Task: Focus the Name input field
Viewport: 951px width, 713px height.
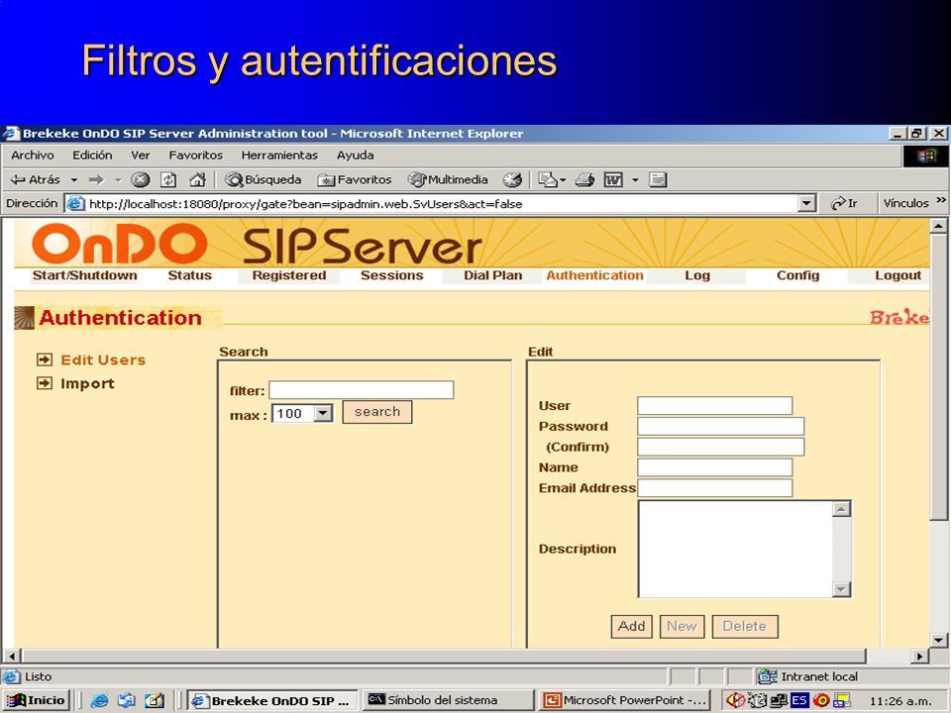Action: 714,467
